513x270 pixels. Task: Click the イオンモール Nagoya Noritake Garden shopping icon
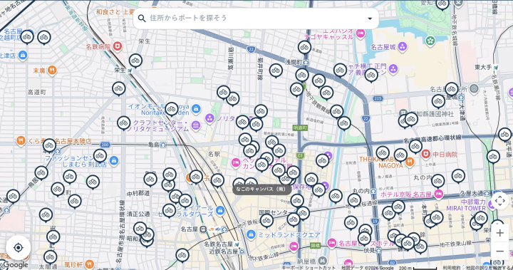(196, 109)
